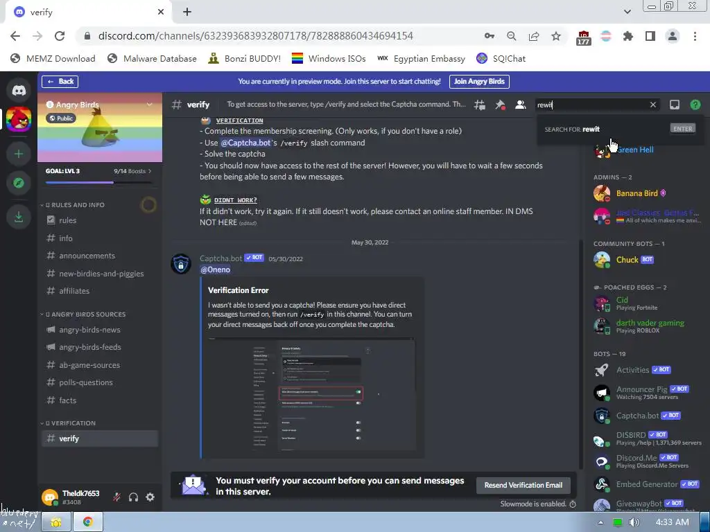Select the Angry Birds server icon

click(x=19, y=119)
